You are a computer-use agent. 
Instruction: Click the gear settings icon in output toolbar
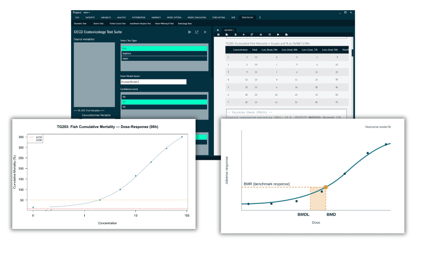coord(261,35)
